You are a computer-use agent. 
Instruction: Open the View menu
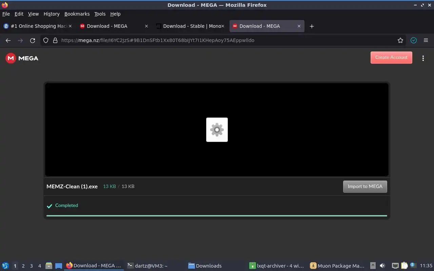(33, 14)
